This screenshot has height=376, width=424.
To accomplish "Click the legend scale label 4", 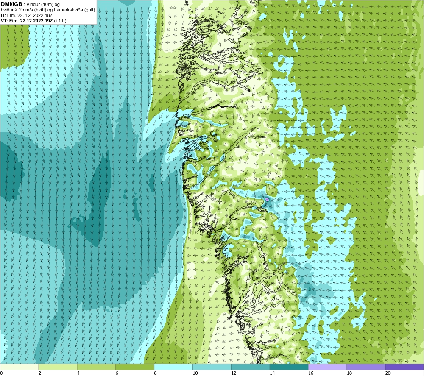I will pos(78,373).
